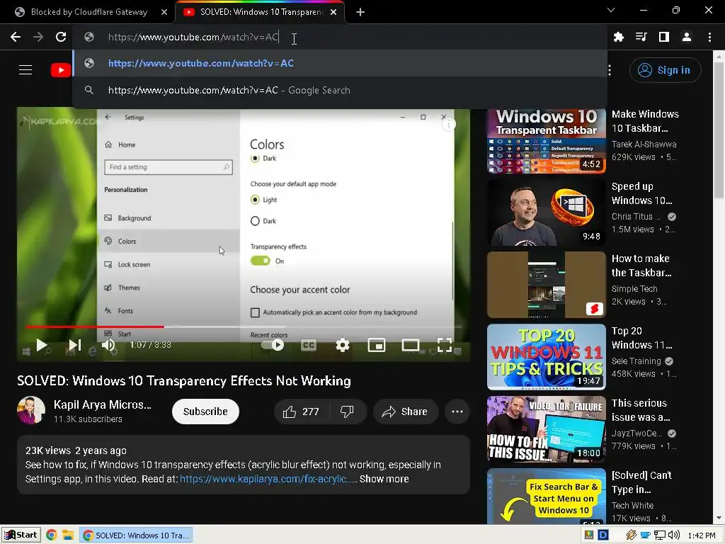Open the YouTube hamburger guide menu
Screen dimensions: 725x544
click(x=25, y=70)
